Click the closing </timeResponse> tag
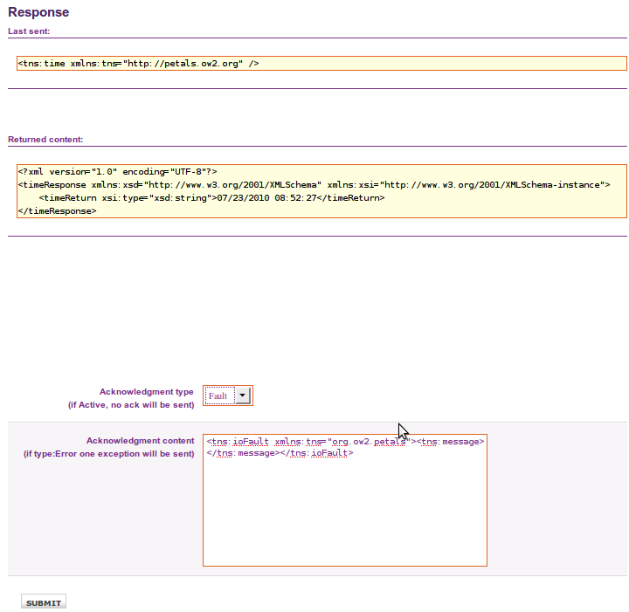 tap(57, 211)
